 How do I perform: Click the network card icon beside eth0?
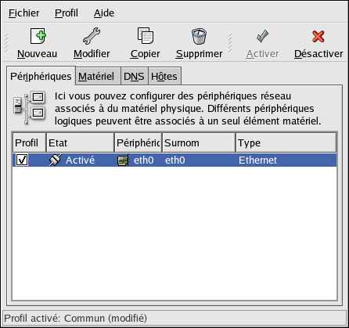124,160
